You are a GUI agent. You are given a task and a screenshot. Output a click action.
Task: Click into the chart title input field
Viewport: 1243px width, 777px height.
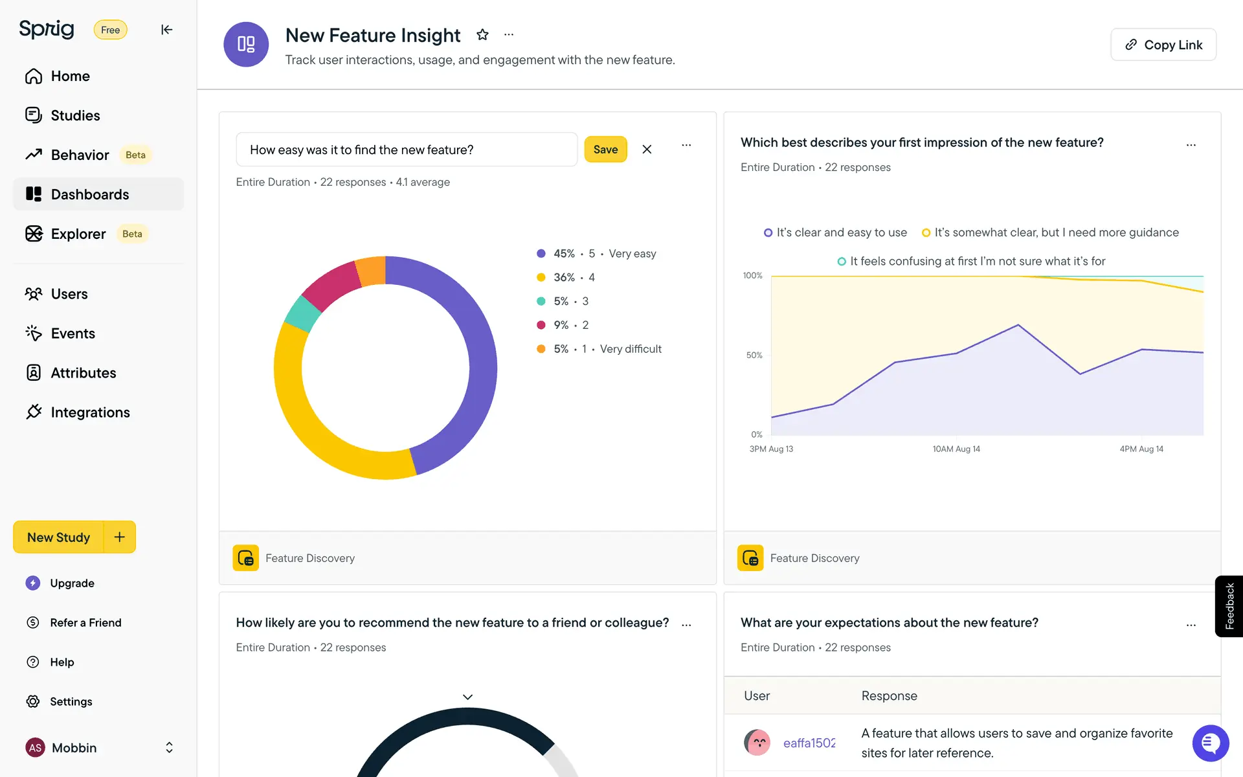pos(406,150)
